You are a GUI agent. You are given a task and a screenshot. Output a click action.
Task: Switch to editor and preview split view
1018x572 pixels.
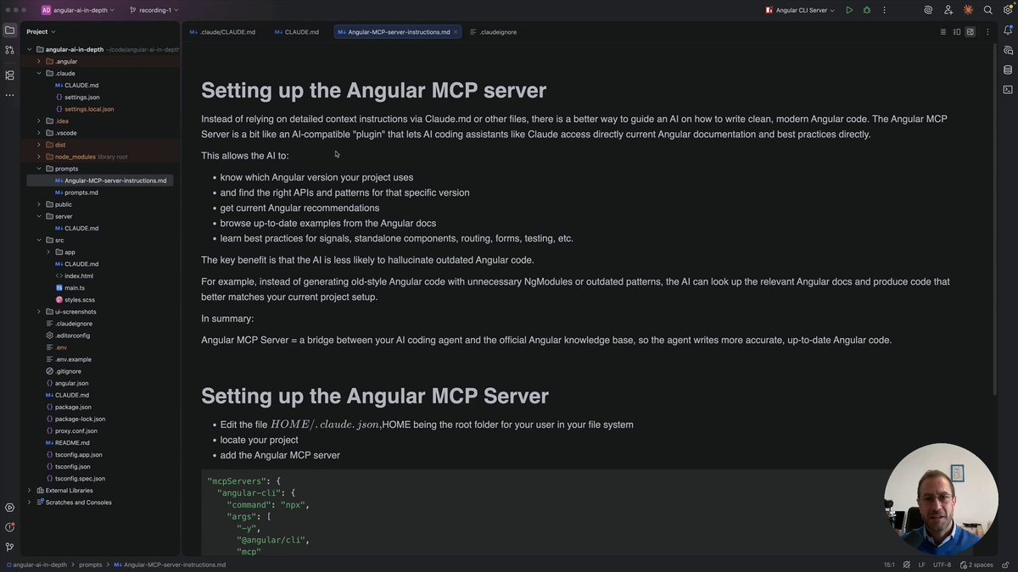point(957,31)
